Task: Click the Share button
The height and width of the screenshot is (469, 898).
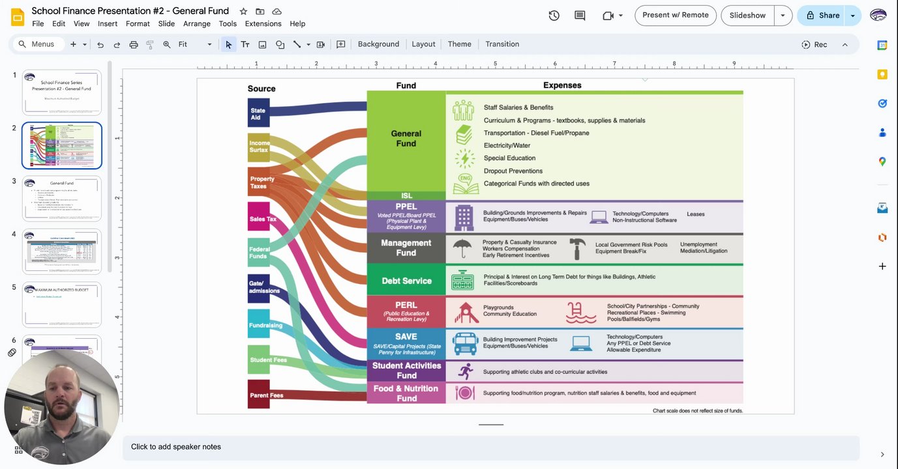Action: (822, 16)
